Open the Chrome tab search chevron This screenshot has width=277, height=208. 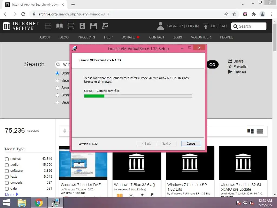[x=243, y=5]
